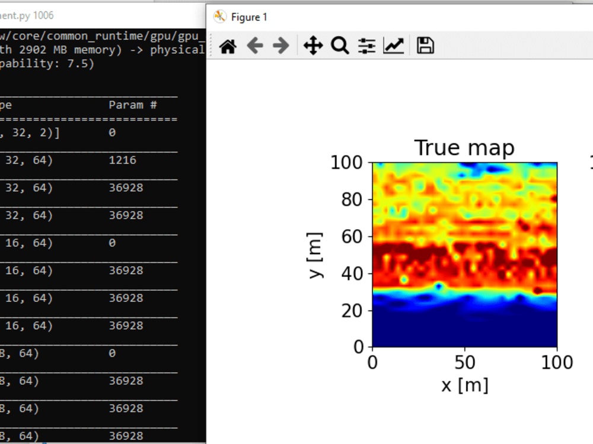Click the True map plot title
This screenshot has width=593, height=444.
[x=465, y=147]
